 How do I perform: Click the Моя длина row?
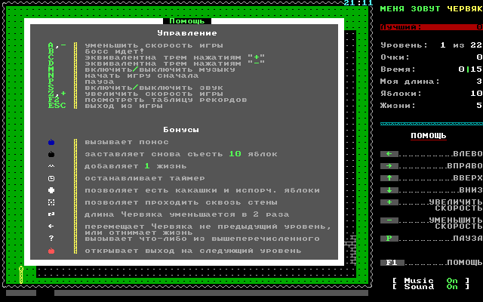[x=431, y=82]
